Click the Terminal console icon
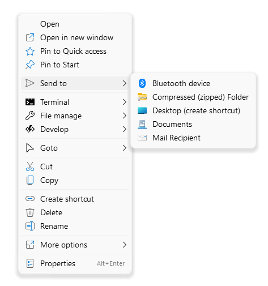The width and height of the screenshot is (268, 286). click(30, 102)
